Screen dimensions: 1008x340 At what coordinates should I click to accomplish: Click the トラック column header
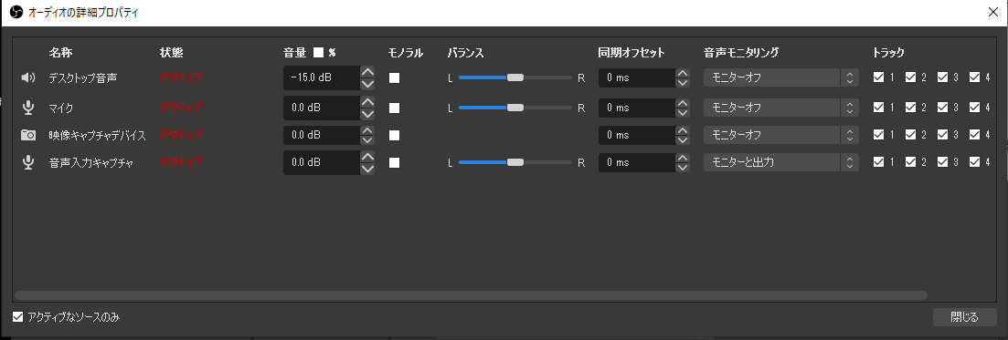[888, 53]
